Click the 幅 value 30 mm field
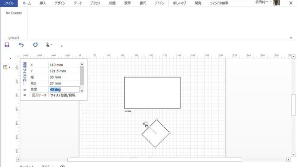Viewport: 297px width, 167px height. tap(64, 77)
